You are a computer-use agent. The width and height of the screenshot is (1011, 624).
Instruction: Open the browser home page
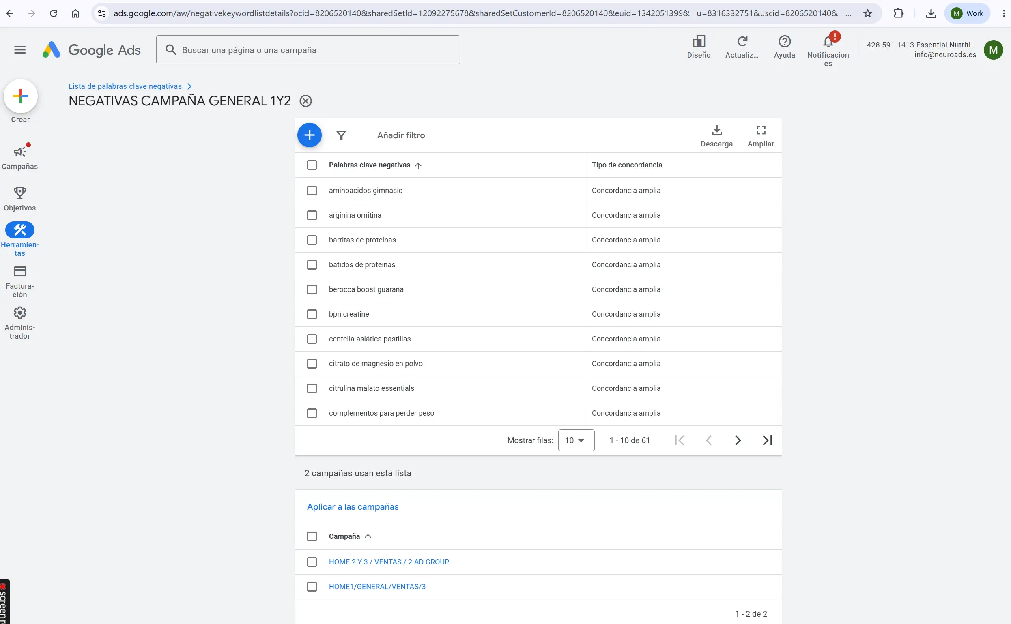[75, 13]
